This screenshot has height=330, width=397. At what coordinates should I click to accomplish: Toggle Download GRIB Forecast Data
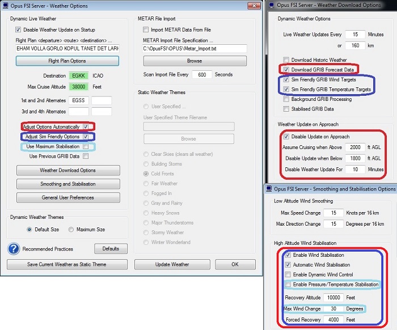pyautogui.click(x=286, y=70)
